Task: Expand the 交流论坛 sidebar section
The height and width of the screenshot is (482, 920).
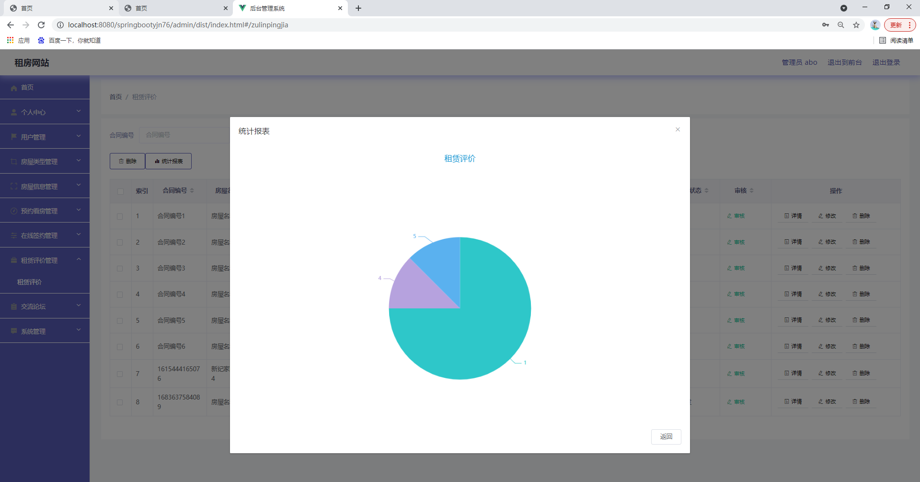Action: click(45, 306)
